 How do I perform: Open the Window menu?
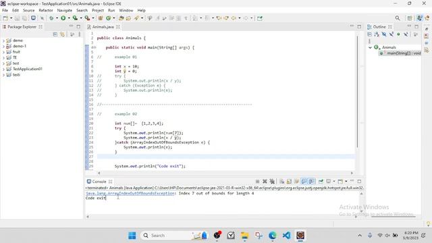click(126, 10)
